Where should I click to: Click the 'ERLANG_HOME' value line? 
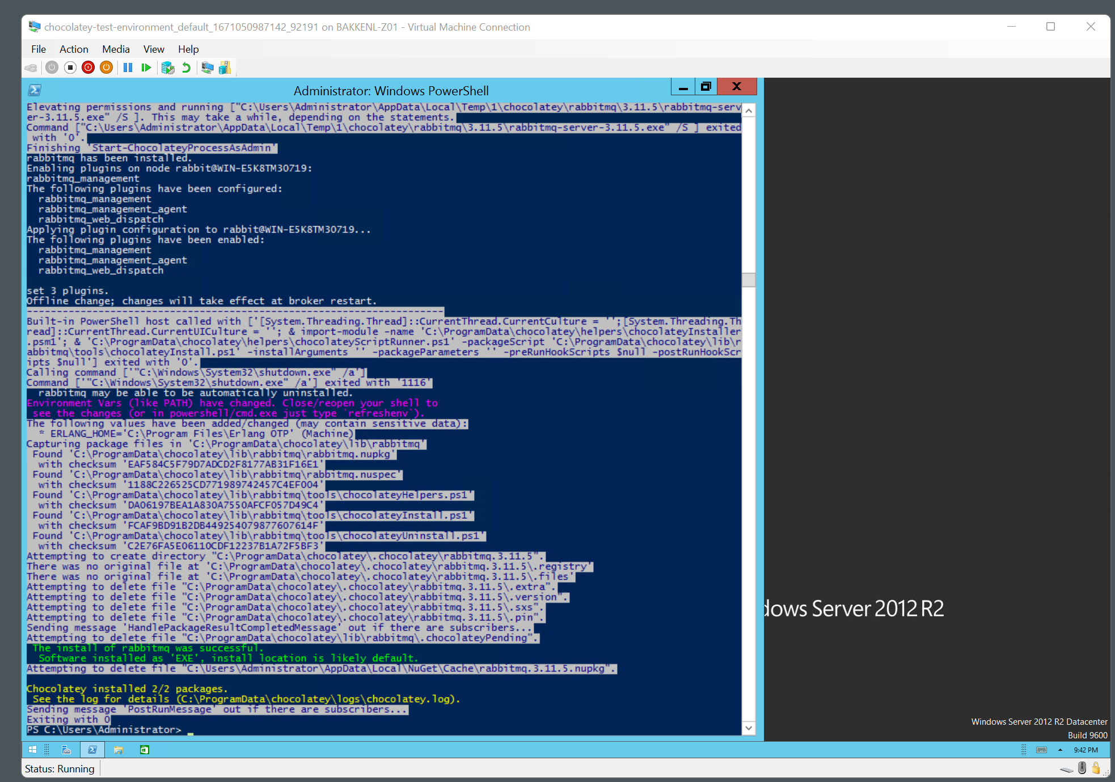[196, 434]
